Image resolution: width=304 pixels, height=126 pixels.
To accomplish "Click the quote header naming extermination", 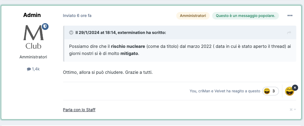I will pyautogui.click(x=121, y=33).
